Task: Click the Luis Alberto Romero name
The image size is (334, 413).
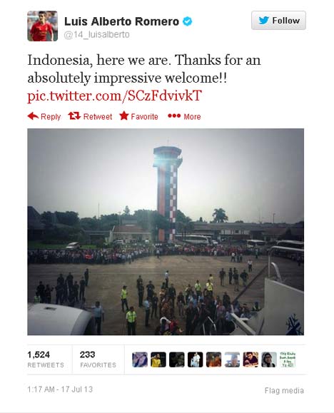Action: [x=121, y=21]
